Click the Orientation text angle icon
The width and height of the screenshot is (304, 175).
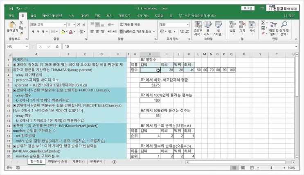coord(110,25)
